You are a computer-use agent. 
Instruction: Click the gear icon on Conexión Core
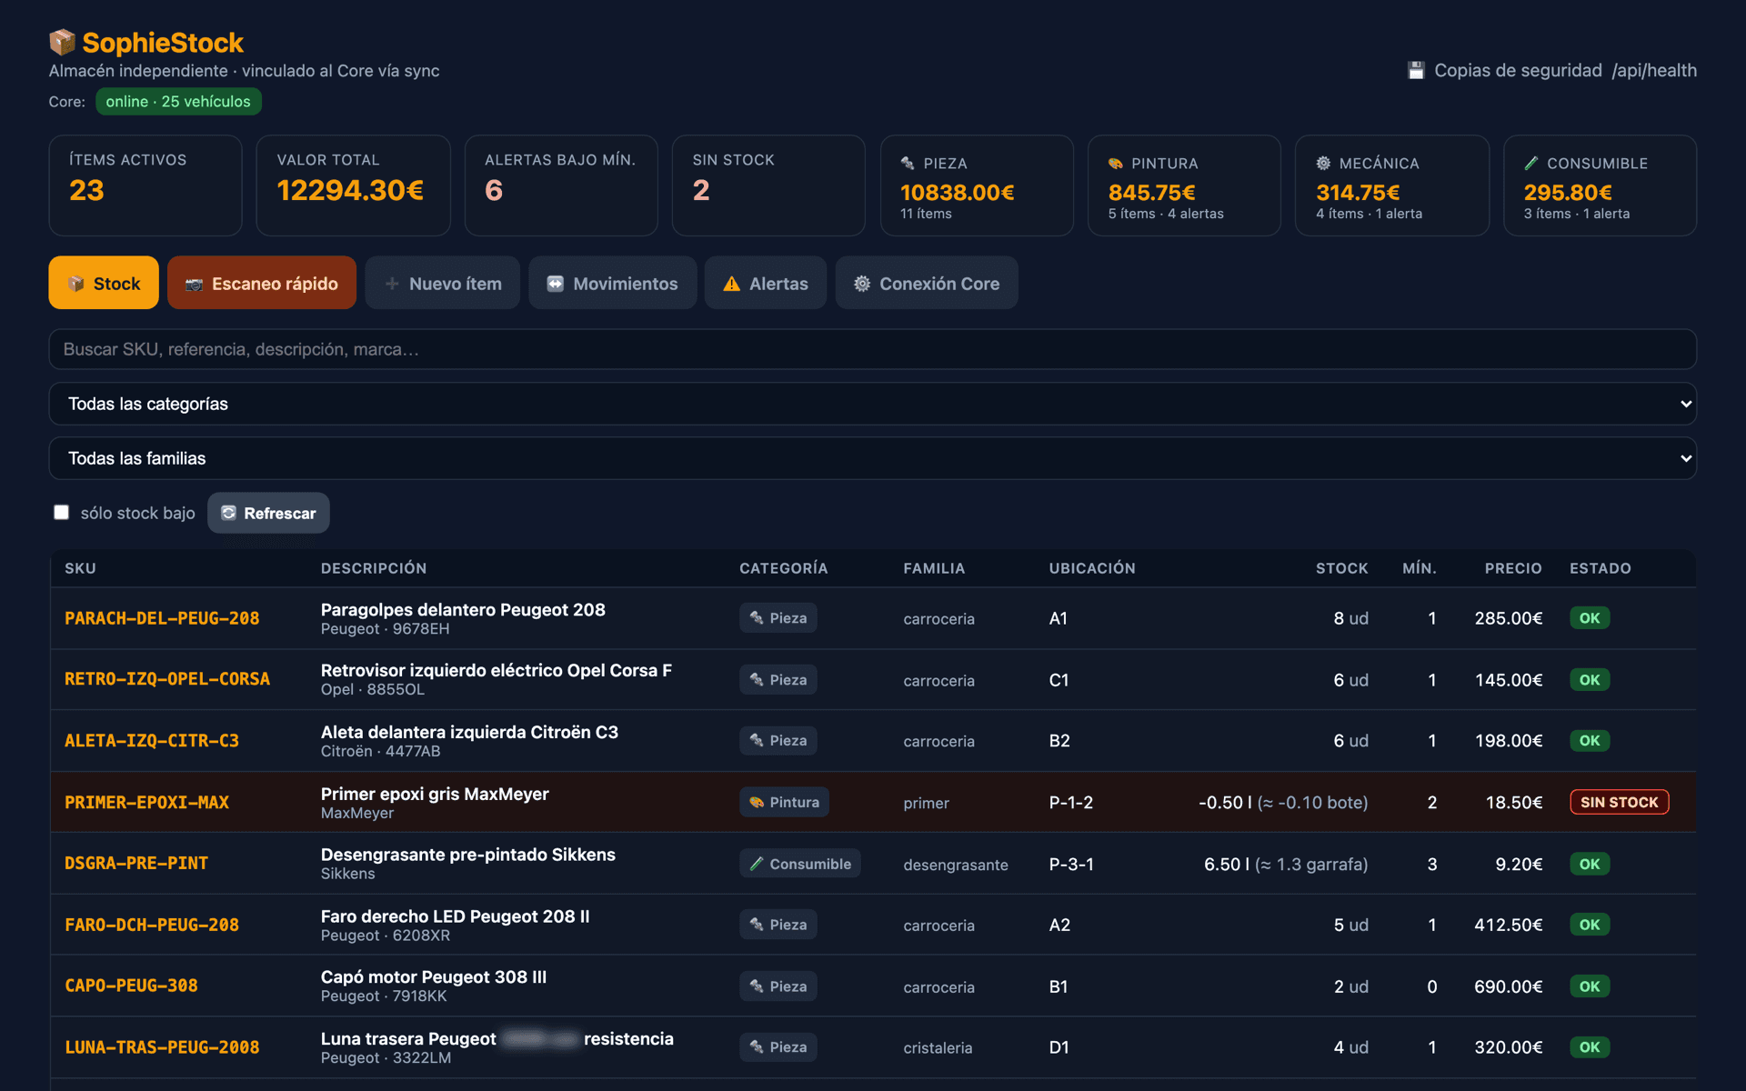click(862, 285)
